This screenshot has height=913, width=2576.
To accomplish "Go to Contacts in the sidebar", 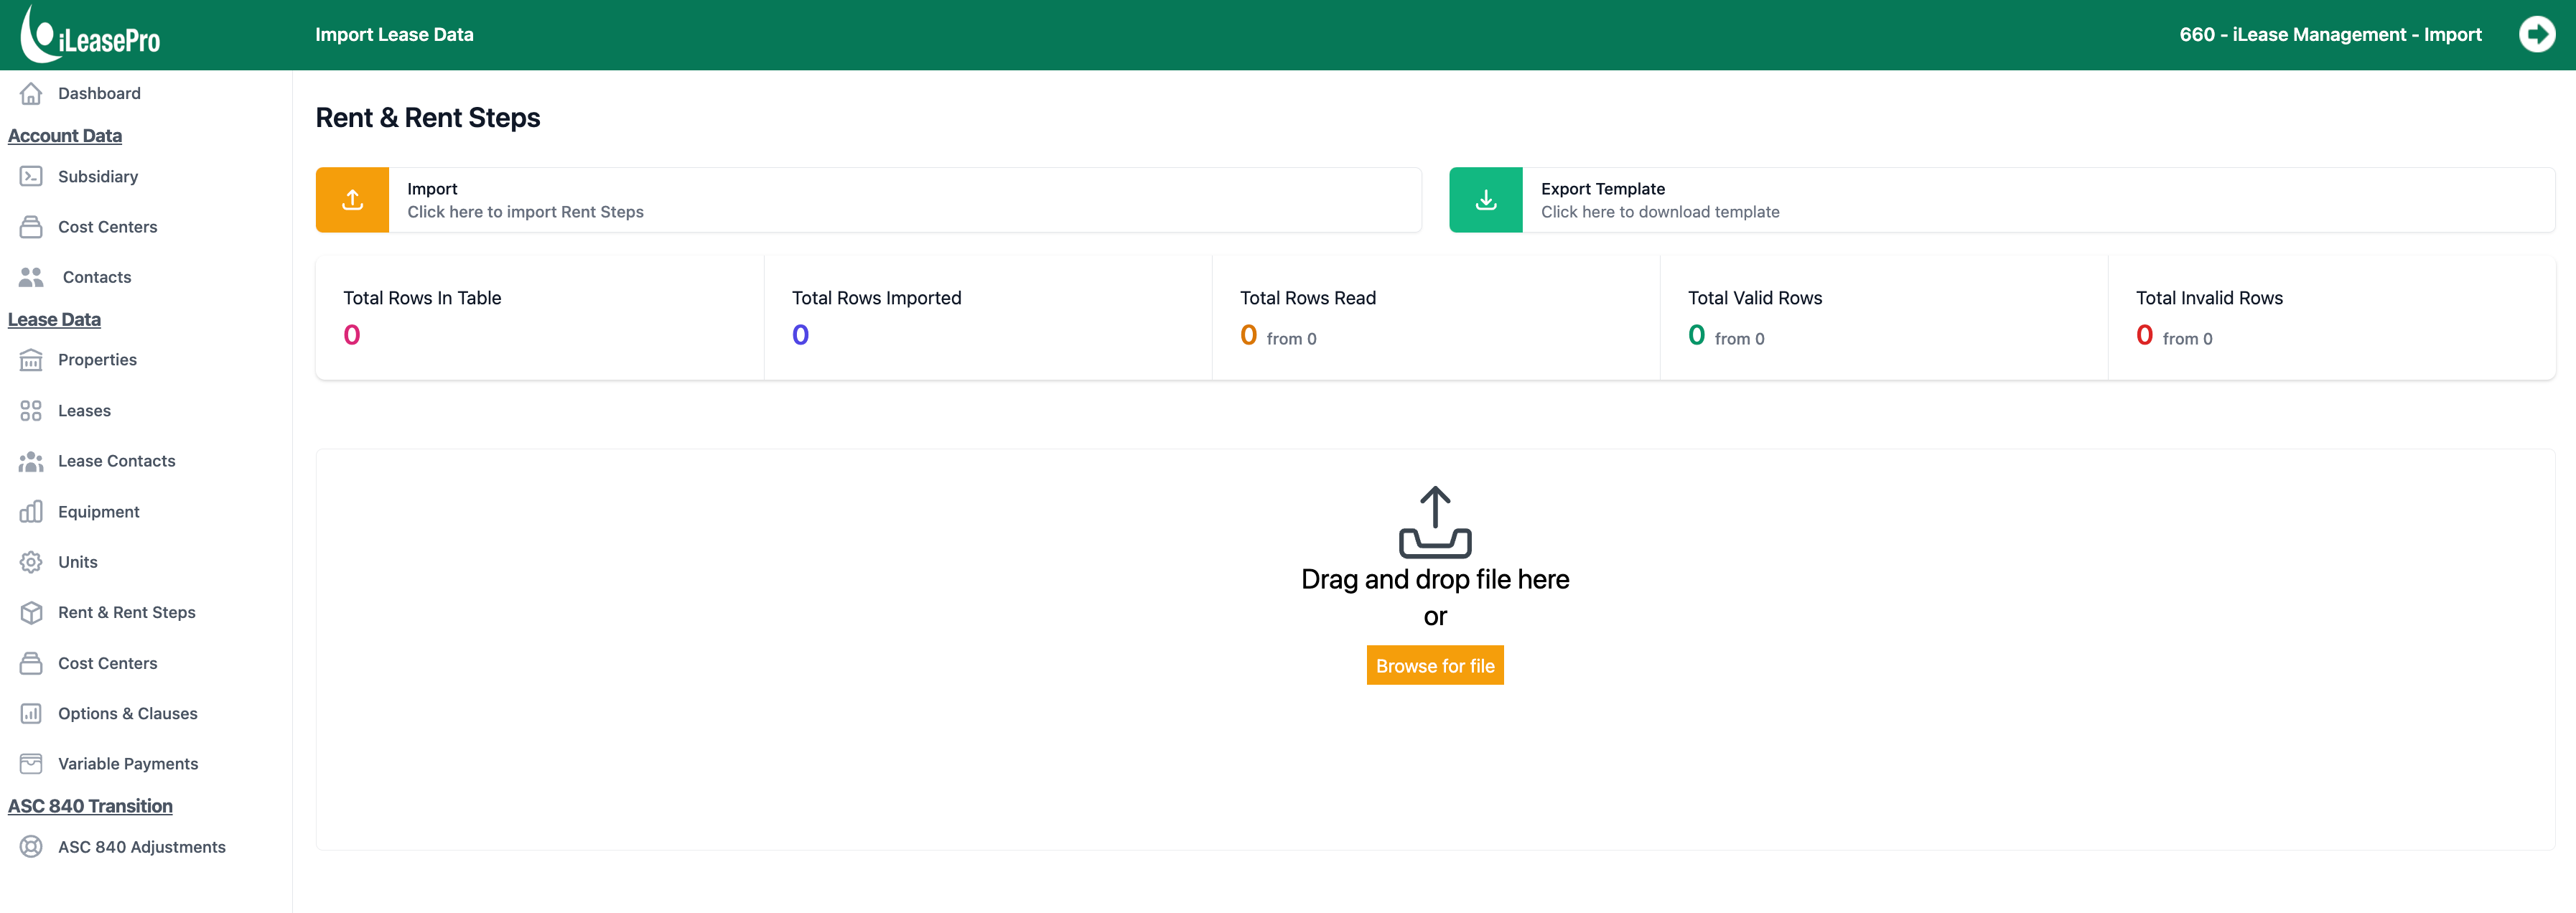I will [97, 277].
